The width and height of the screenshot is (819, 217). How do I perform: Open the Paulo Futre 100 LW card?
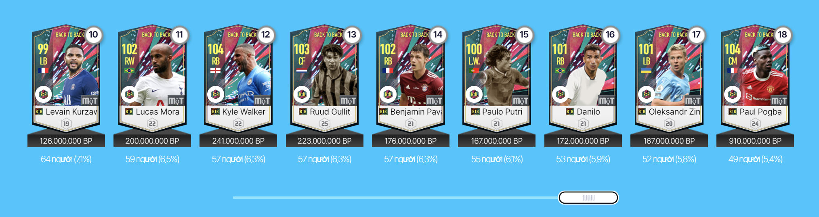coord(497,79)
